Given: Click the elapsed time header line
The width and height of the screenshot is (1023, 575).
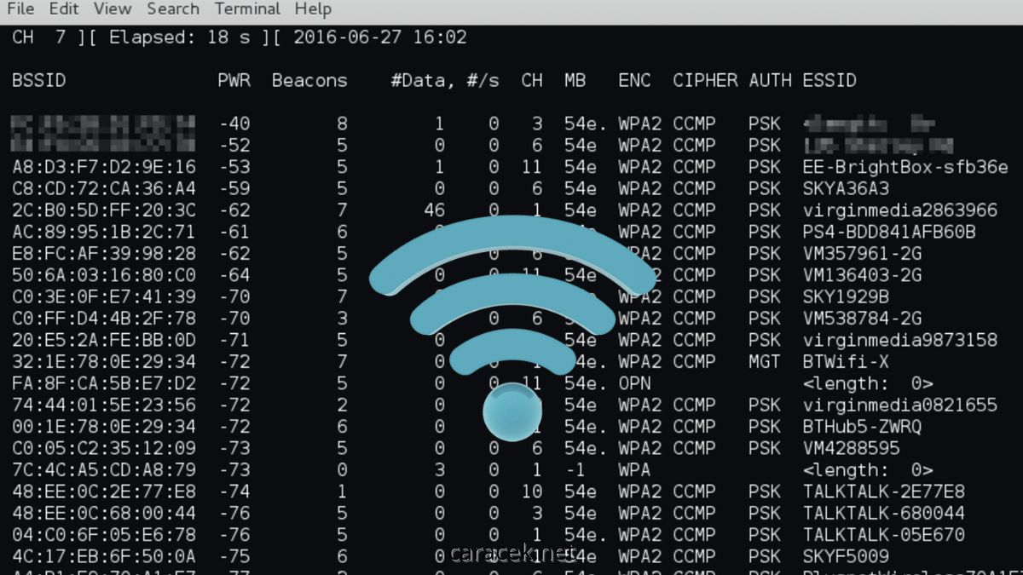Looking at the screenshot, I should [240, 37].
